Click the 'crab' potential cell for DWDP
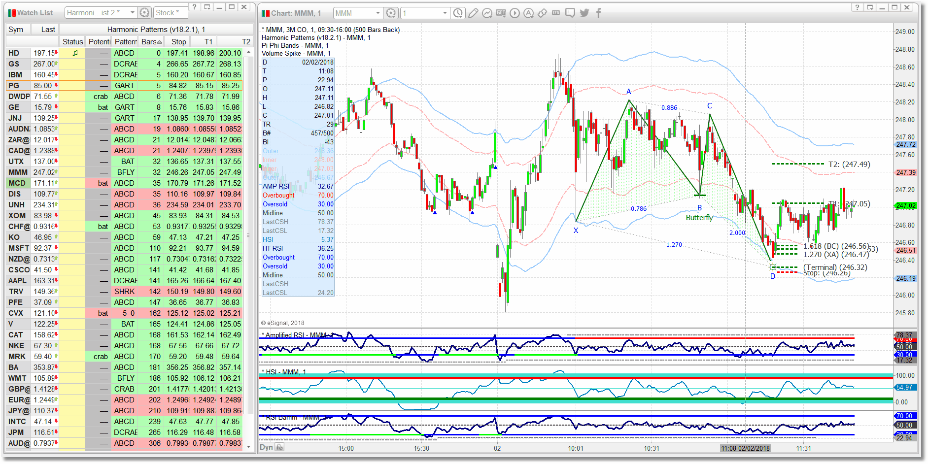 [98, 97]
